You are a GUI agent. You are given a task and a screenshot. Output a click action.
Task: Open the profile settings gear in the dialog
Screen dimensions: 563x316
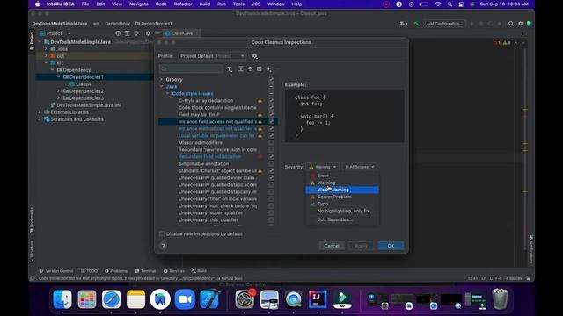[254, 56]
